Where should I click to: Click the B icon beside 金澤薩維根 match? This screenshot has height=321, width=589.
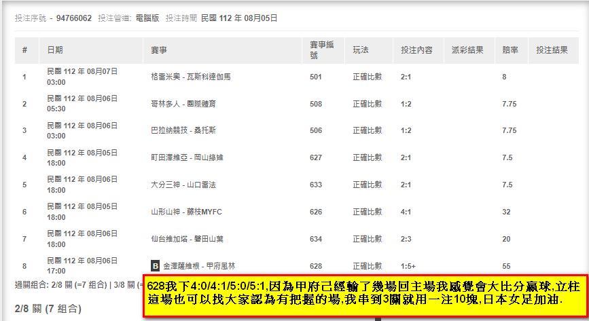tap(155, 266)
